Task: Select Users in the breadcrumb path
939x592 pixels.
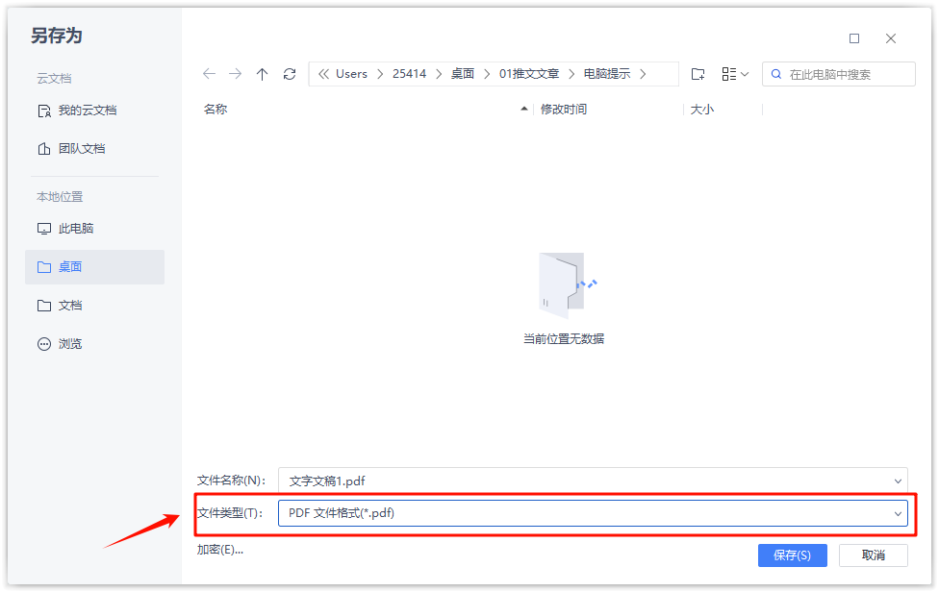Action: pyautogui.click(x=351, y=74)
